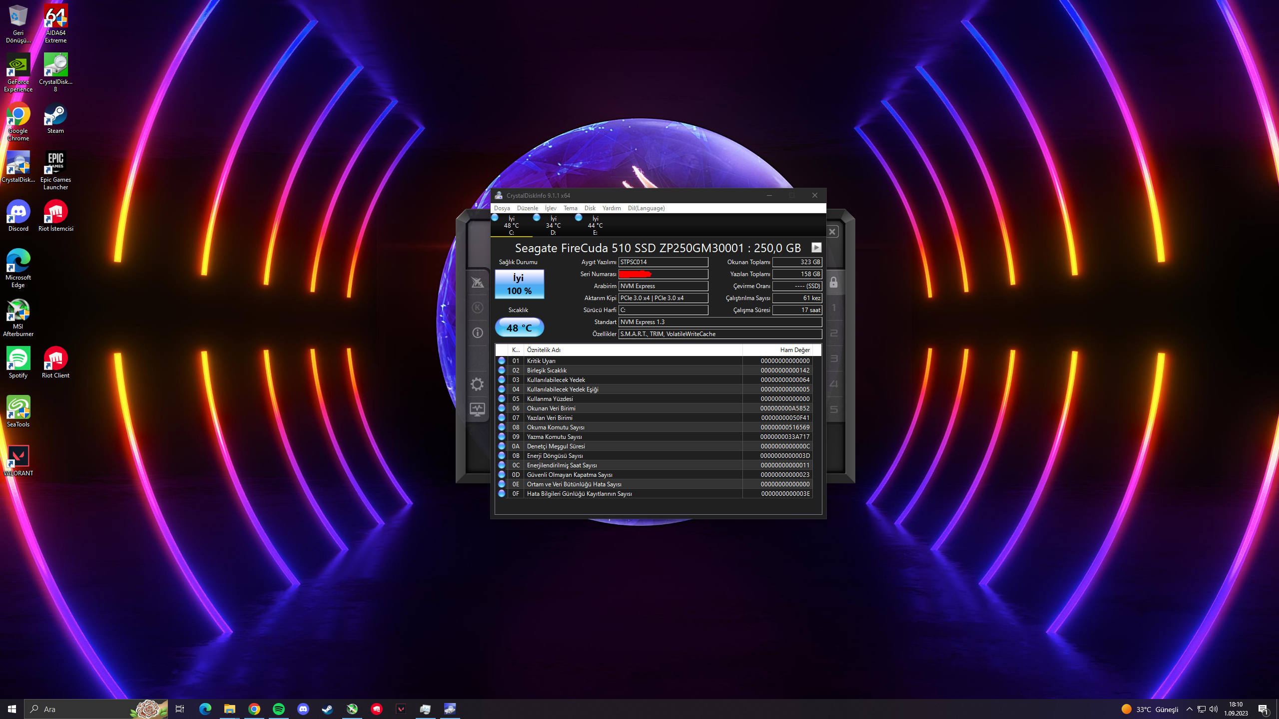Click the Okunan Toplamı value 323 GB
Image resolution: width=1279 pixels, height=719 pixels.
click(797, 262)
